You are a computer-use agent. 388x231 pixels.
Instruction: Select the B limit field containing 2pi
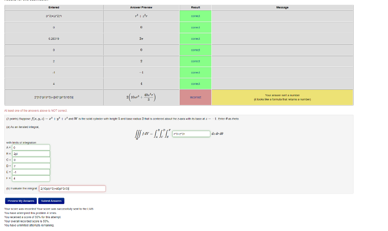tap(31, 154)
